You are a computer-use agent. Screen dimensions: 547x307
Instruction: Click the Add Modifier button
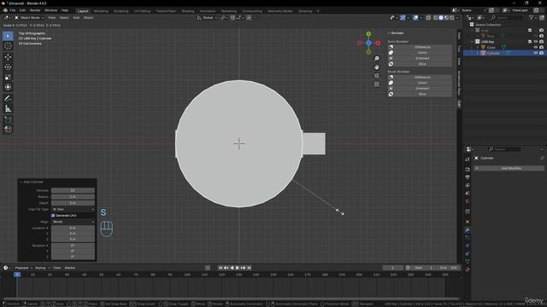[x=509, y=168]
